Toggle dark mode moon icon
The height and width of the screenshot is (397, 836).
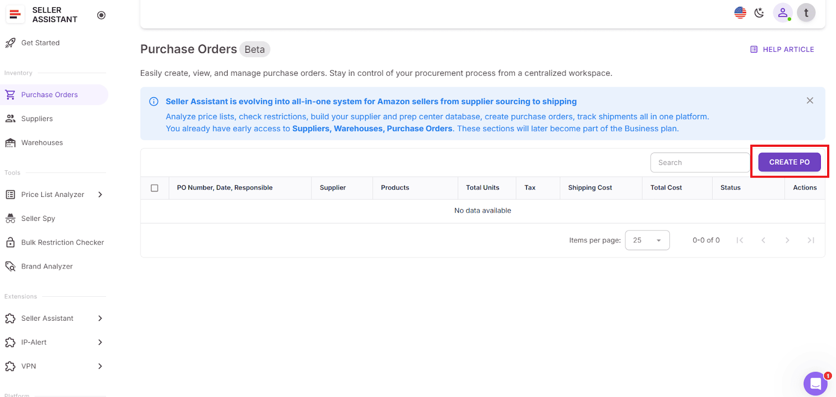coord(759,13)
